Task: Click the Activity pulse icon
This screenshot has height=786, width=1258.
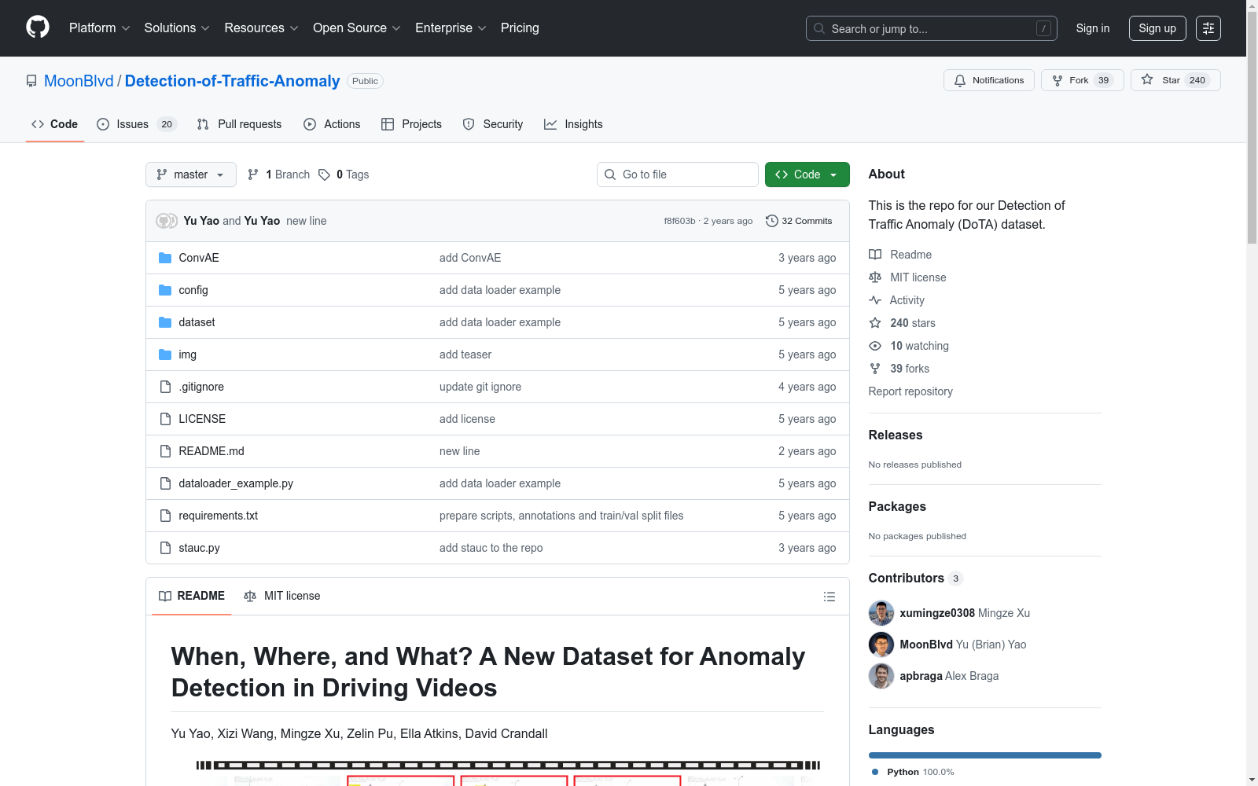Action: [x=875, y=300]
